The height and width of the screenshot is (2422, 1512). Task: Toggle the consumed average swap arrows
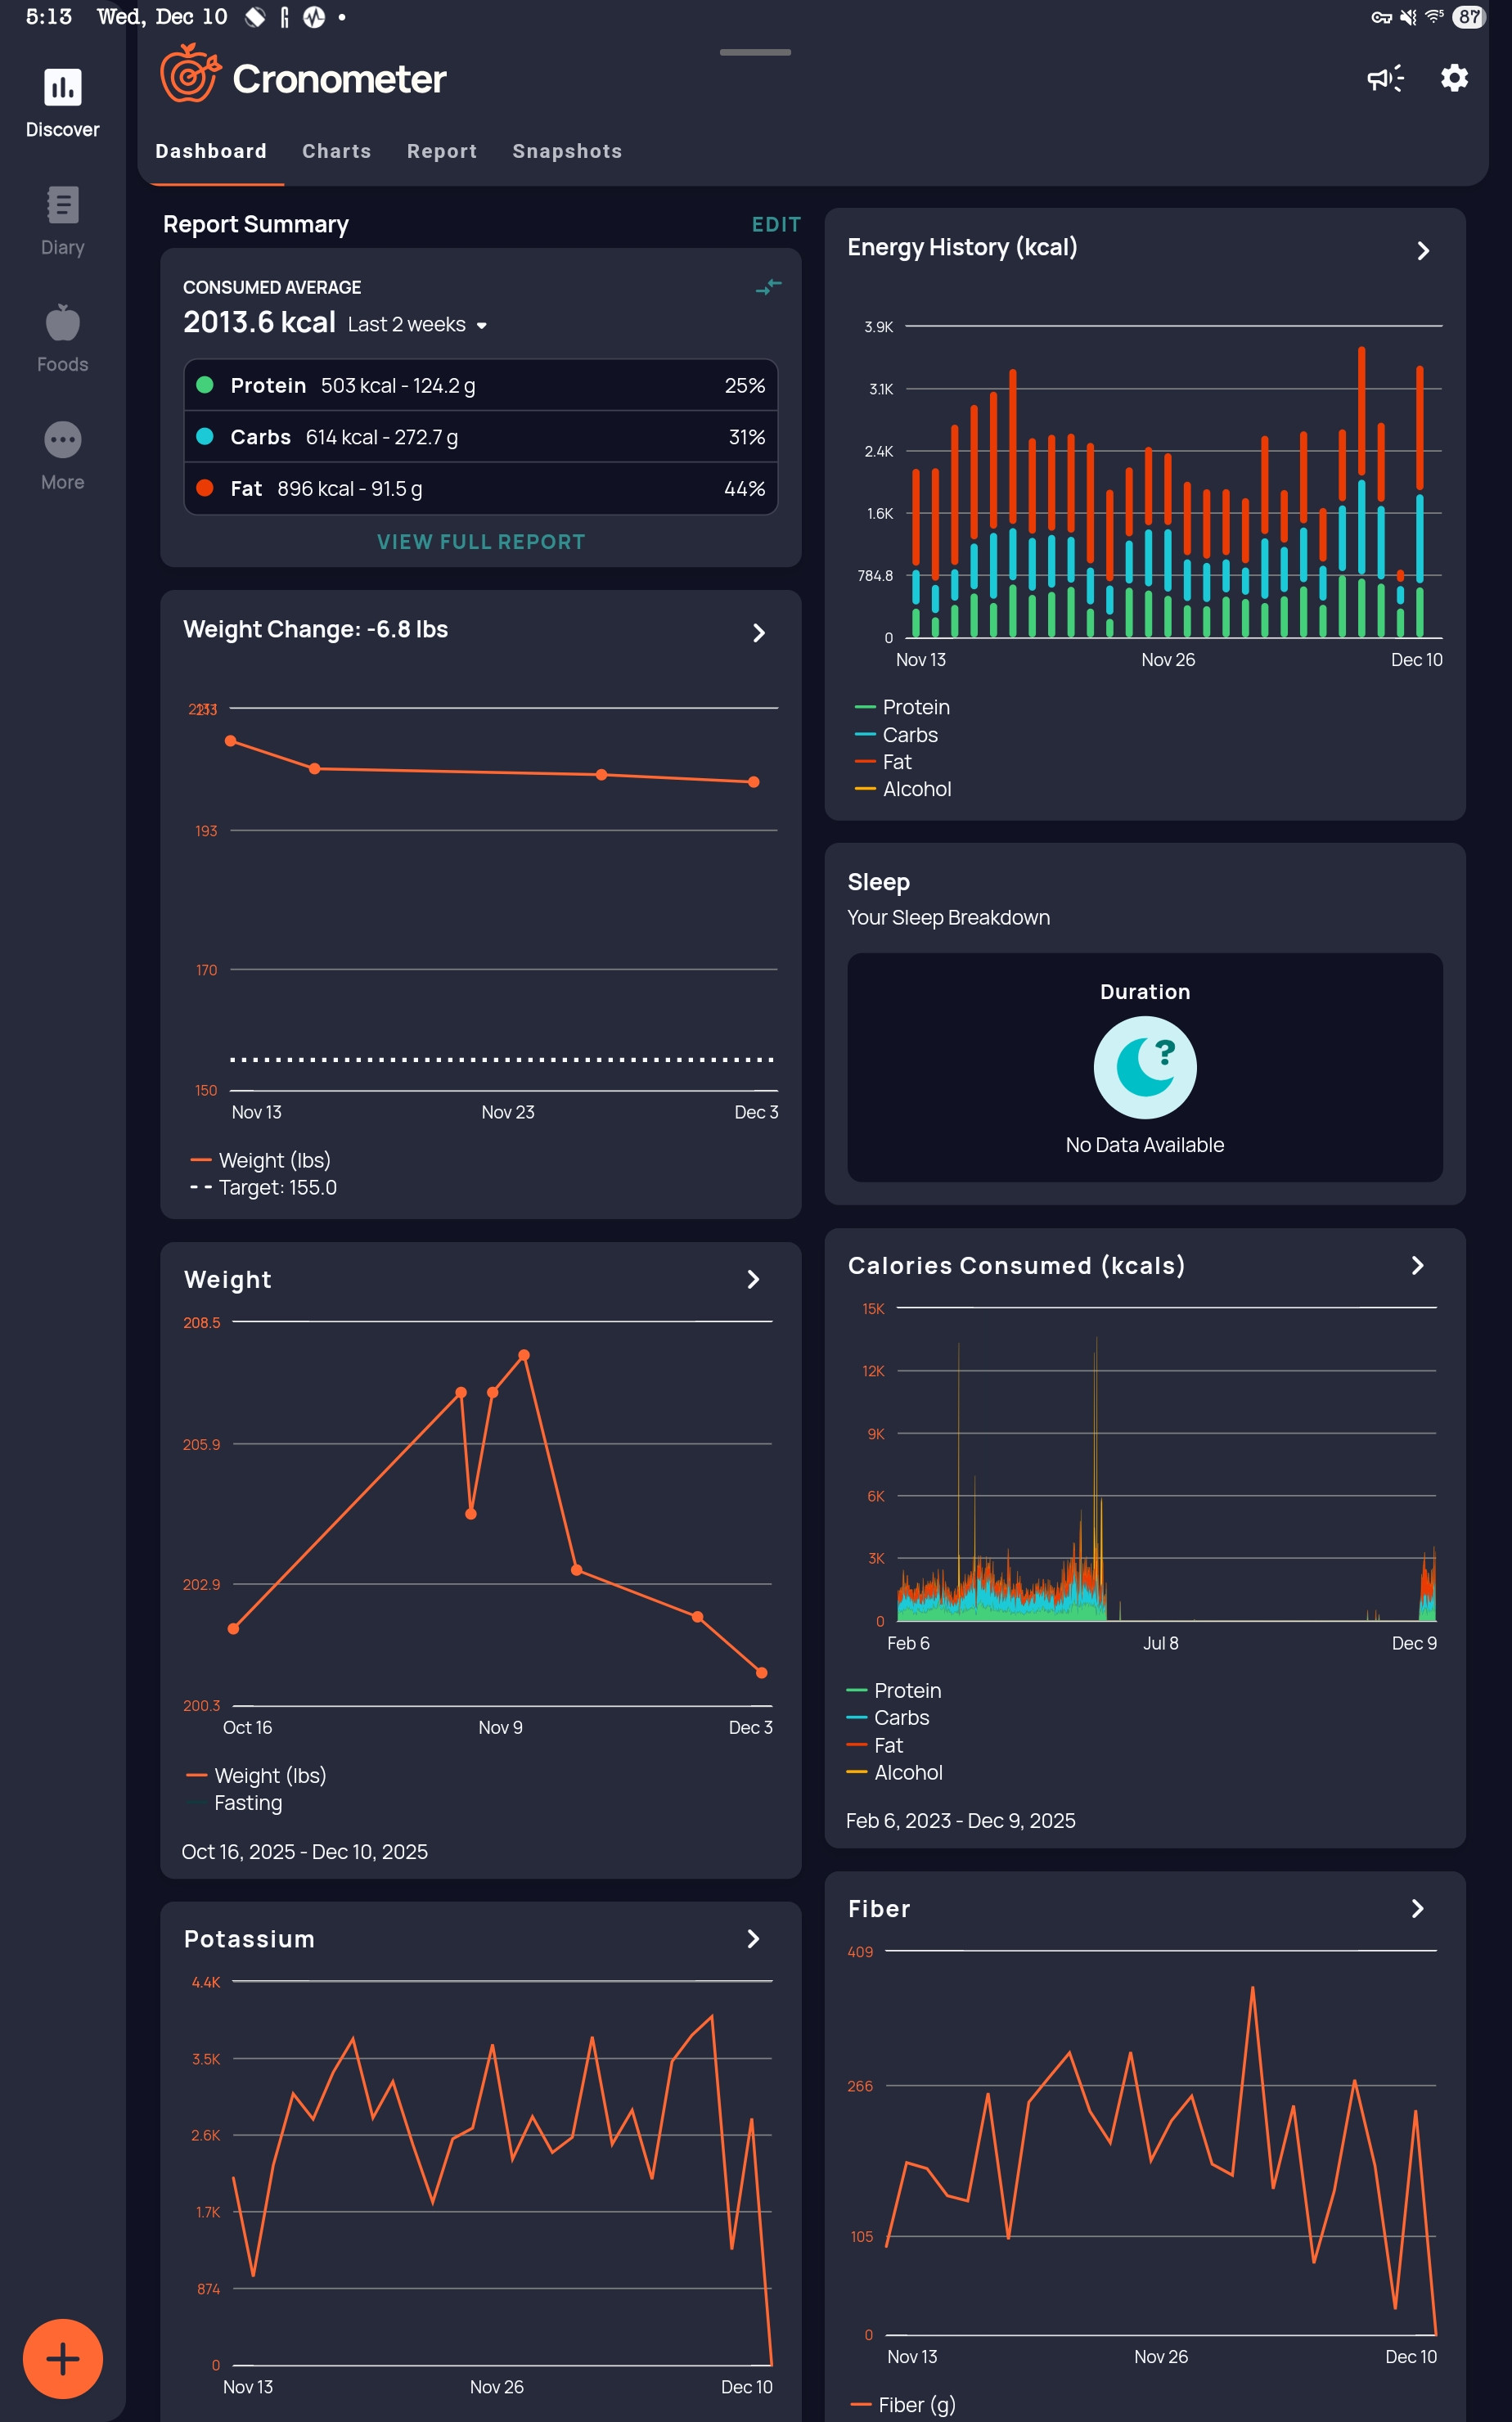coord(768,287)
